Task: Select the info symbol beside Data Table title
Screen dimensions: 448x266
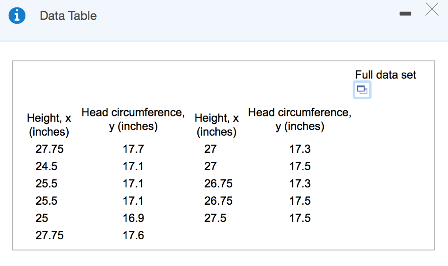Action: coord(17,15)
